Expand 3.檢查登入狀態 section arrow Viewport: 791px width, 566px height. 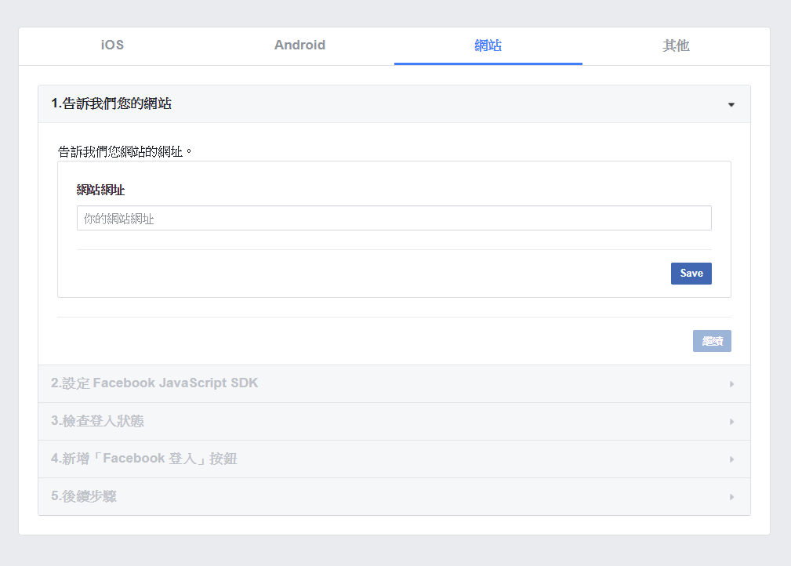pos(731,422)
